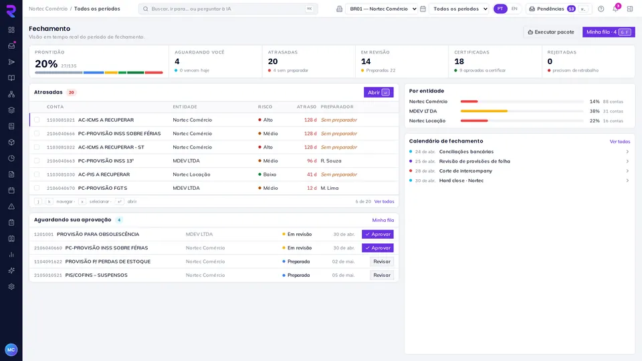
Task: Click Minha fila link in approvals panel
Action: (383, 220)
